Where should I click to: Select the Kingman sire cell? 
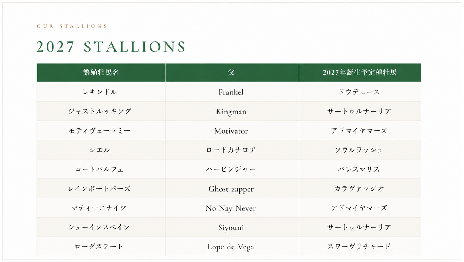[x=232, y=111]
